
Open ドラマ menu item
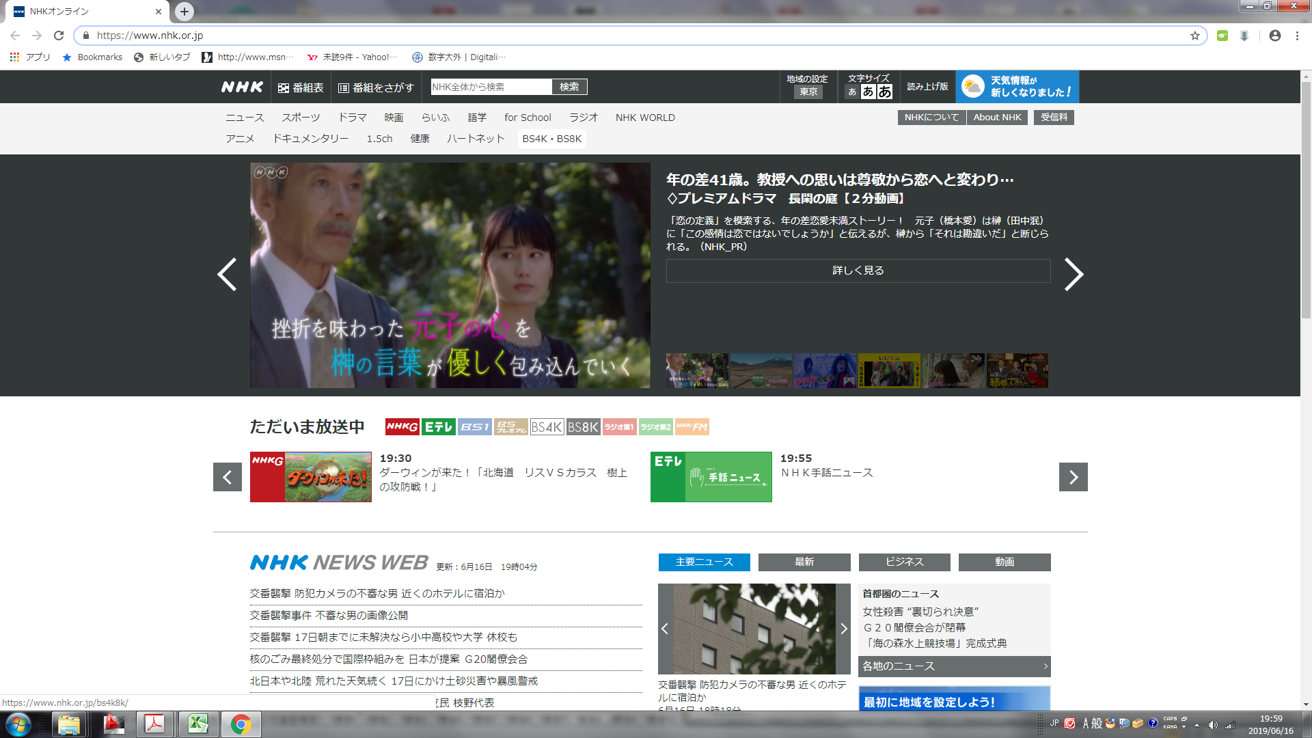(353, 118)
